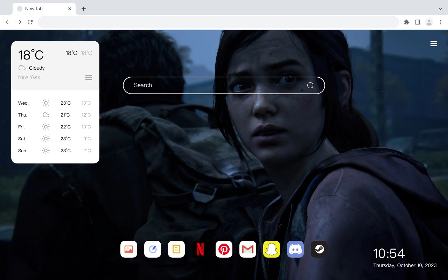
Task: Open the blue to-do shortcut
Action: click(153, 249)
